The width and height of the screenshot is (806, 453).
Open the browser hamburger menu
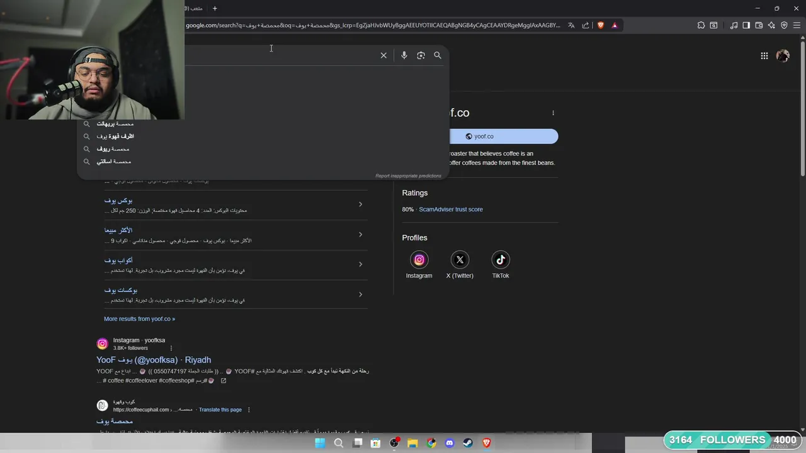click(x=797, y=25)
